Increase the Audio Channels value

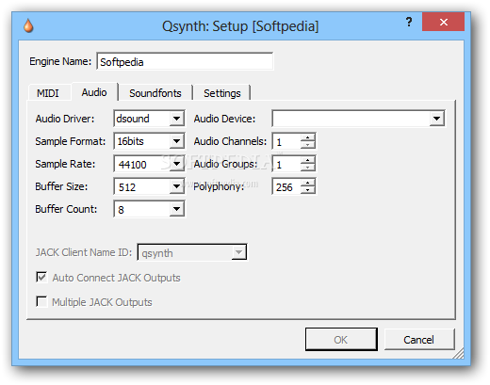[x=308, y=137]
